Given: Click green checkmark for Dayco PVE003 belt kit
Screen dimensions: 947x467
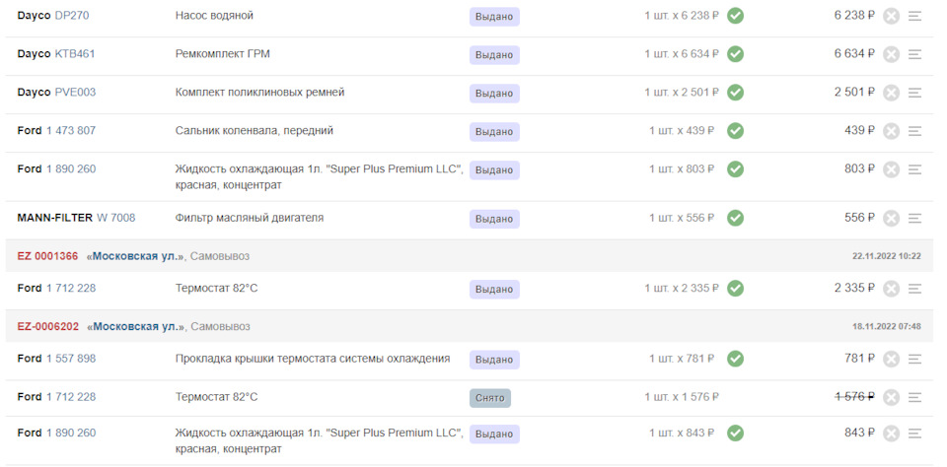Looking at the screenshot, I should pos(735,93).
